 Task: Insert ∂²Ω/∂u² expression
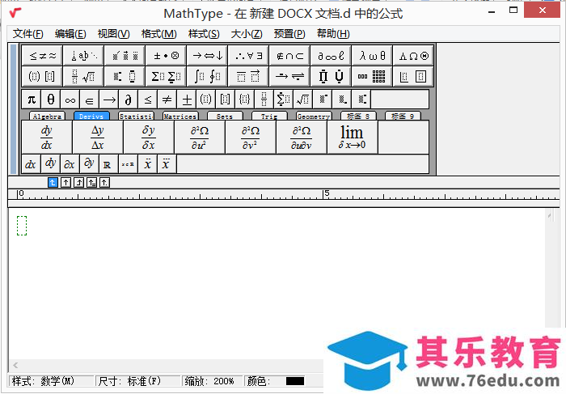tap(200, 138)
